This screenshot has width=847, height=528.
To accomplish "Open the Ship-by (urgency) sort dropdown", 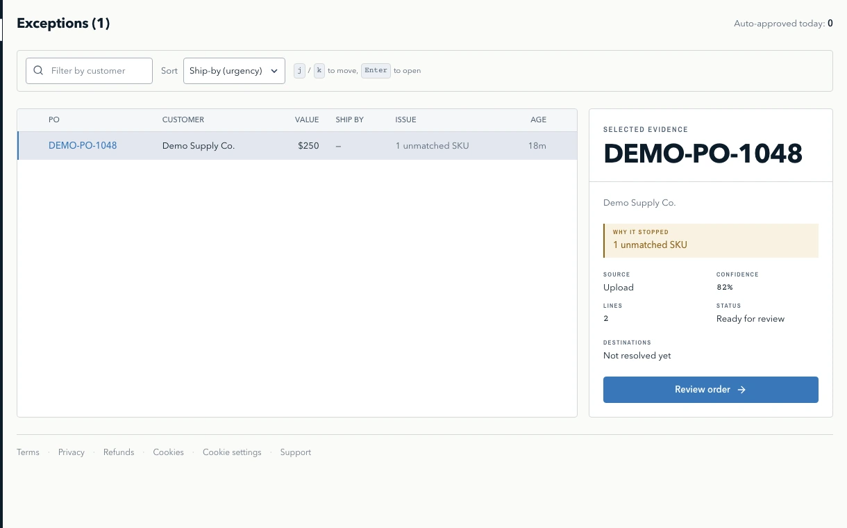I will pyautogui.click(x=234, y=71).
